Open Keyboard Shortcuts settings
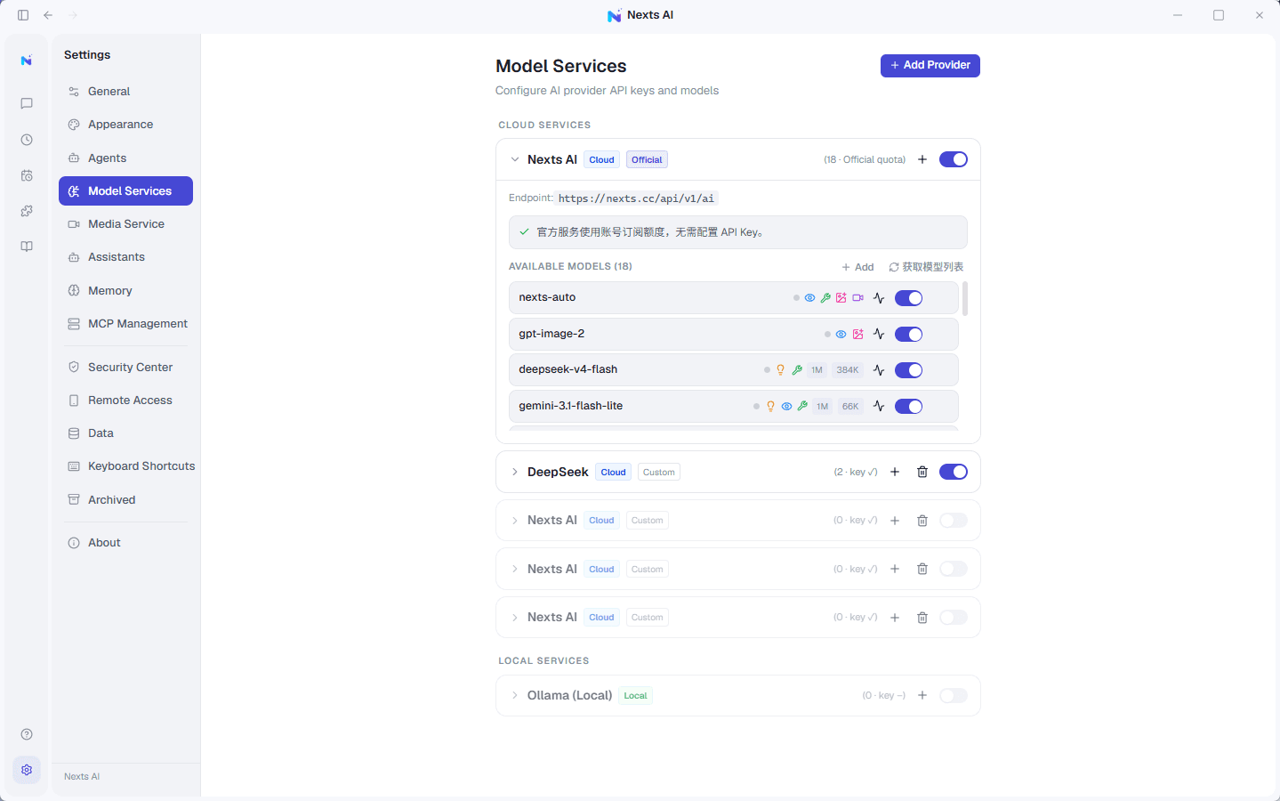This screenshot has height=801, width=1280. pyautogui.click(x=125, y=466)
